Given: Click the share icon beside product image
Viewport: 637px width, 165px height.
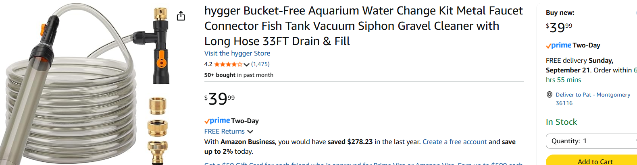Looking at the screenshot, I should point(181,16).
